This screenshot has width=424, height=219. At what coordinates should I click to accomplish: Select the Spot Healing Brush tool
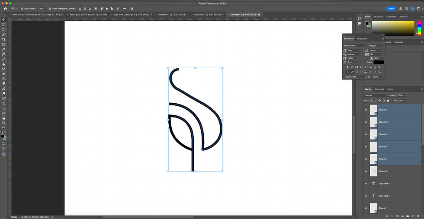(x=4, y=54)
